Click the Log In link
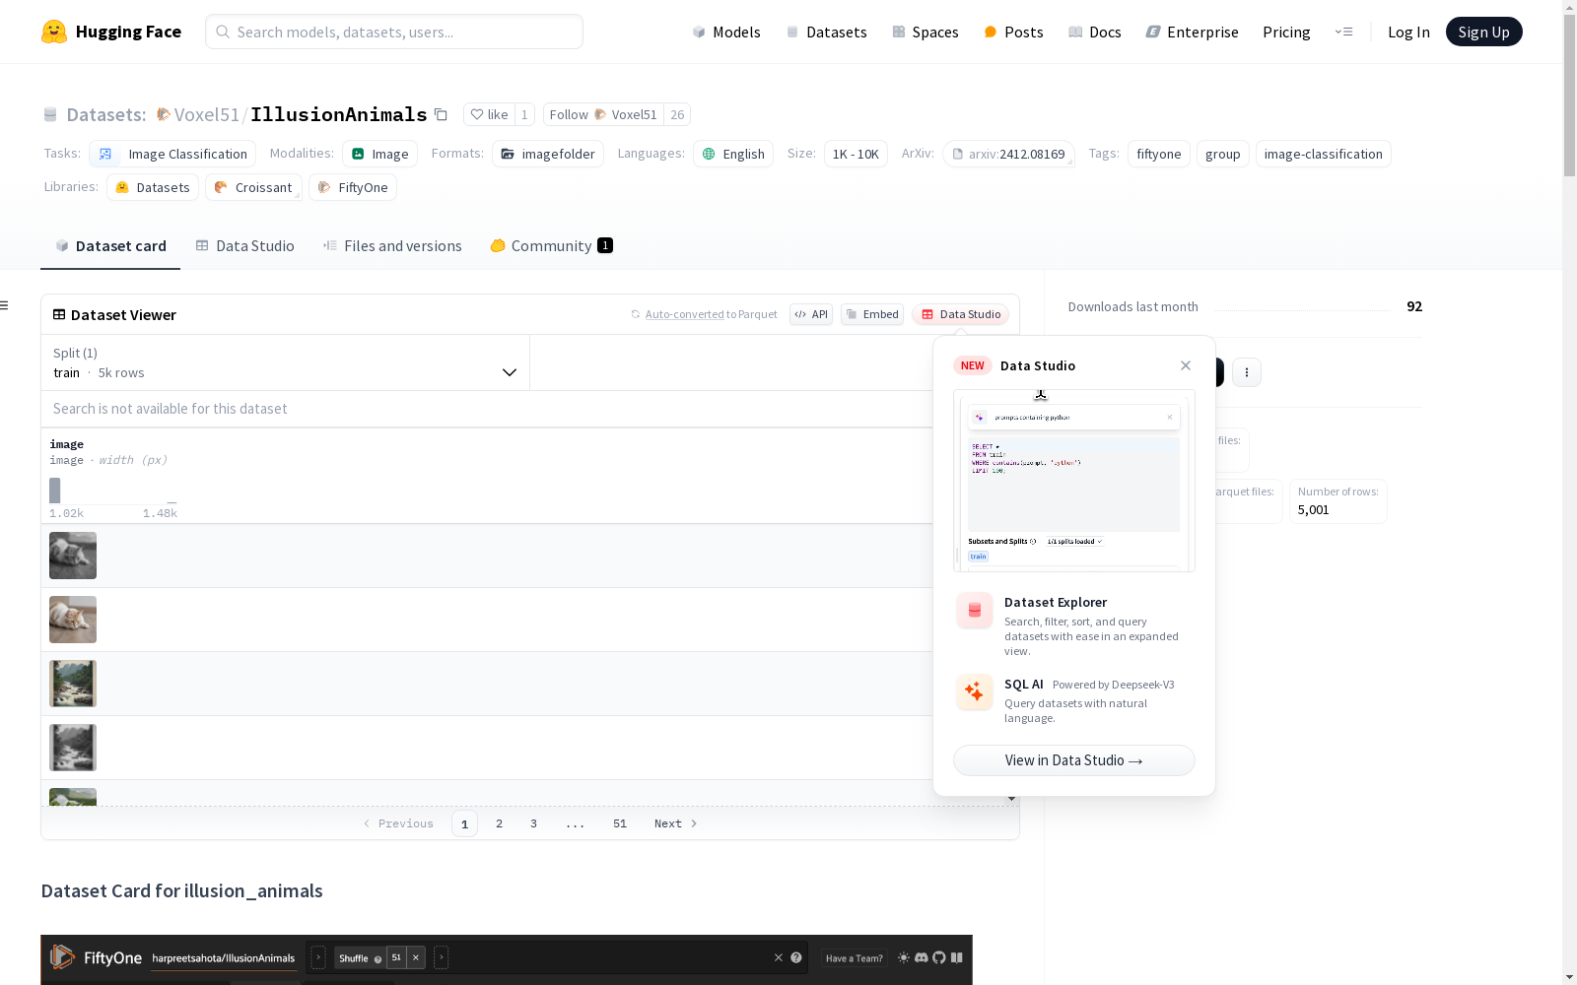 tap(1408, 32)
